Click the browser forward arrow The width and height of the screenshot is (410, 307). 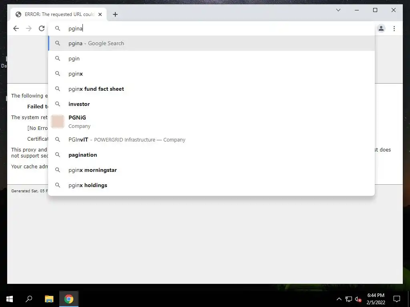(x=29, y=28)
